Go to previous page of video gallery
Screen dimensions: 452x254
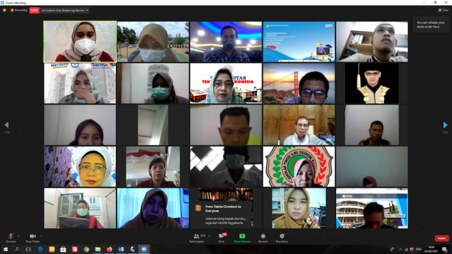point(6,125)
